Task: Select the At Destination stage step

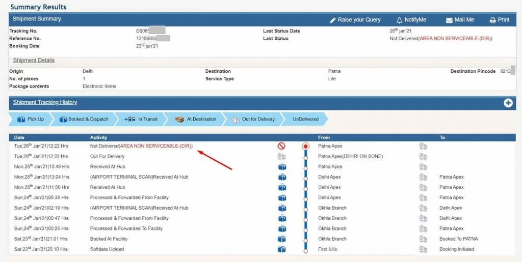Action: pyautogui.click(x=195, y=119)
